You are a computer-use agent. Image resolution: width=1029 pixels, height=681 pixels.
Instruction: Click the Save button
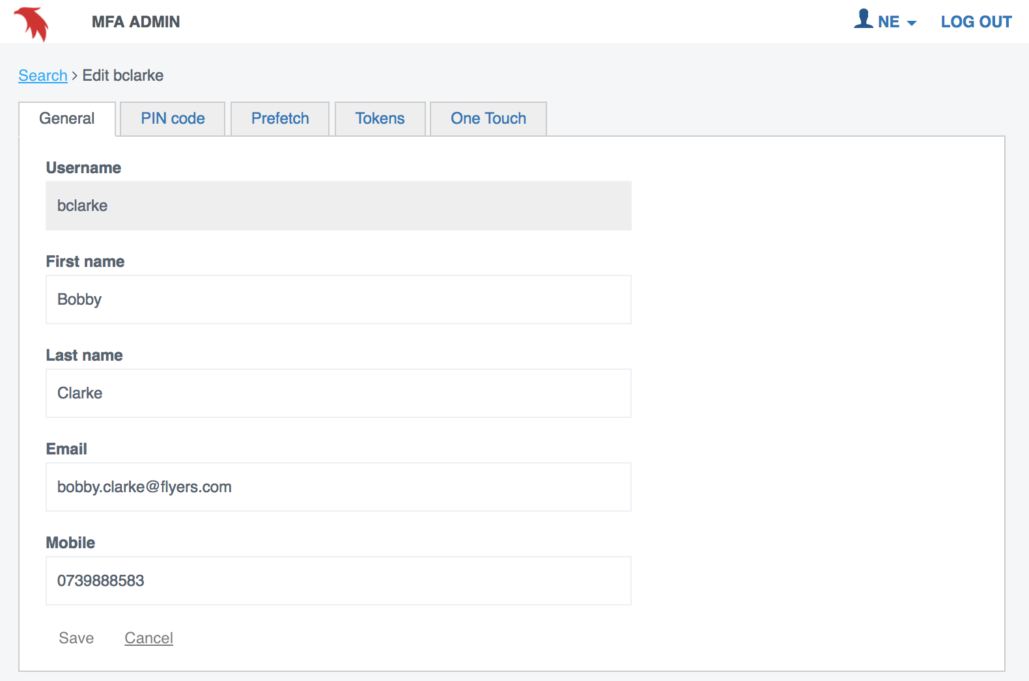pyautogui.click(x=76, y=638)
